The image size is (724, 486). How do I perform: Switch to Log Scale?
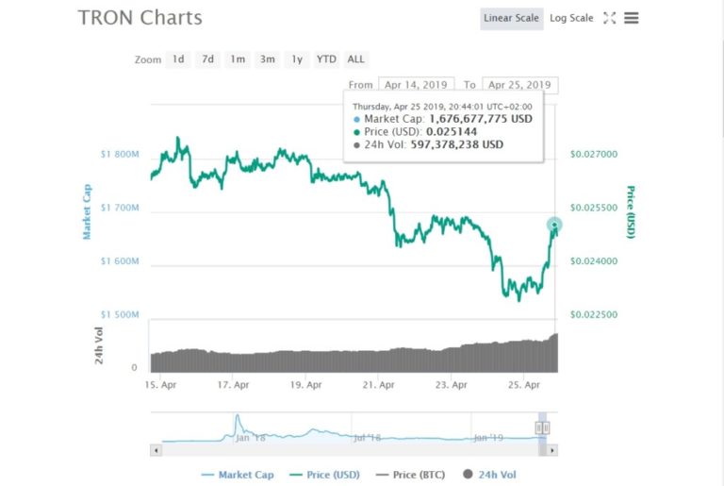pos(571,18)
